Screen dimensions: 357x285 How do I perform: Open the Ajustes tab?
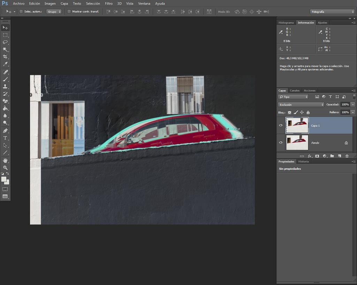pyautogui.click(x=322, y=23)
